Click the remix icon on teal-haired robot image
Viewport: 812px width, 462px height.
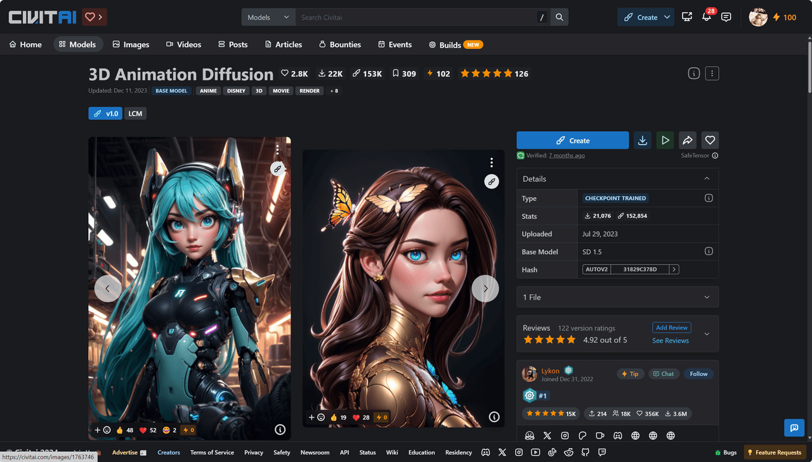point(277,169)
